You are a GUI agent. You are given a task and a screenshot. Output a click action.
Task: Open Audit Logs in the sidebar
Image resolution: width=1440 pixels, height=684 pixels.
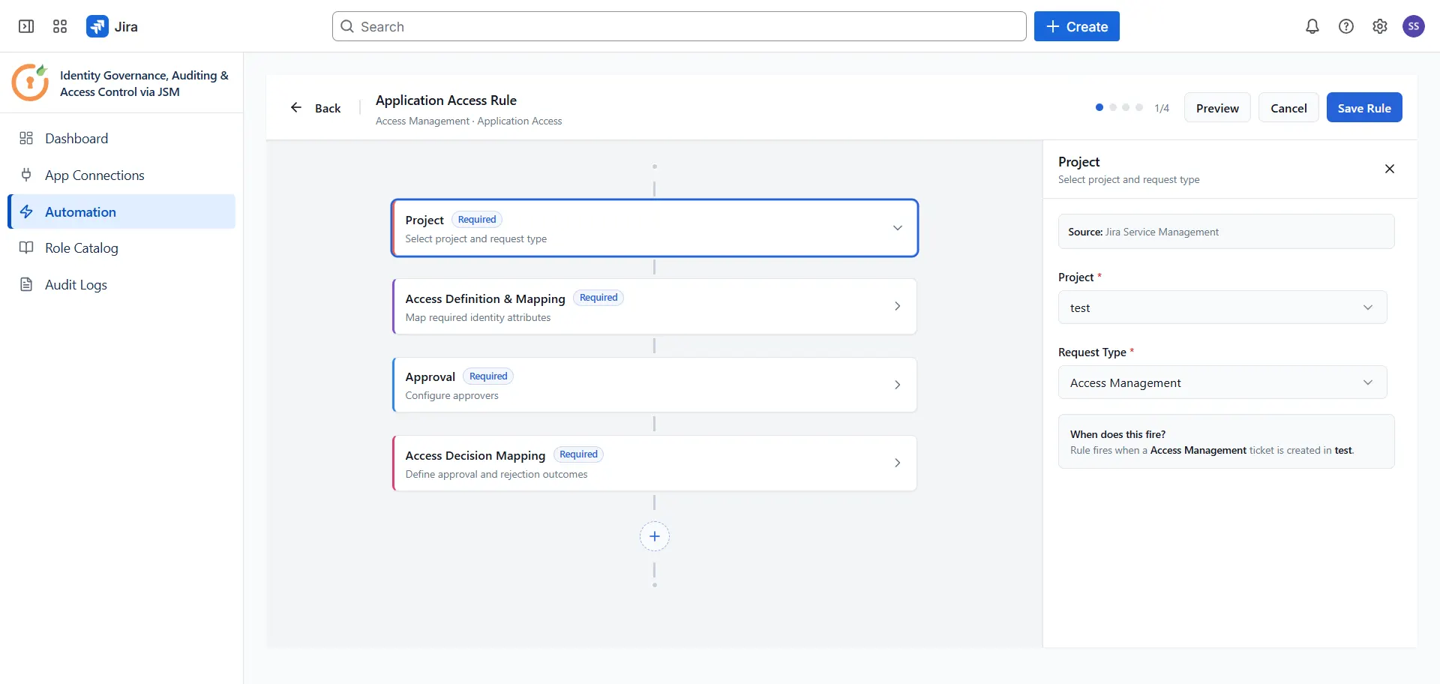(x=121, y=284)
